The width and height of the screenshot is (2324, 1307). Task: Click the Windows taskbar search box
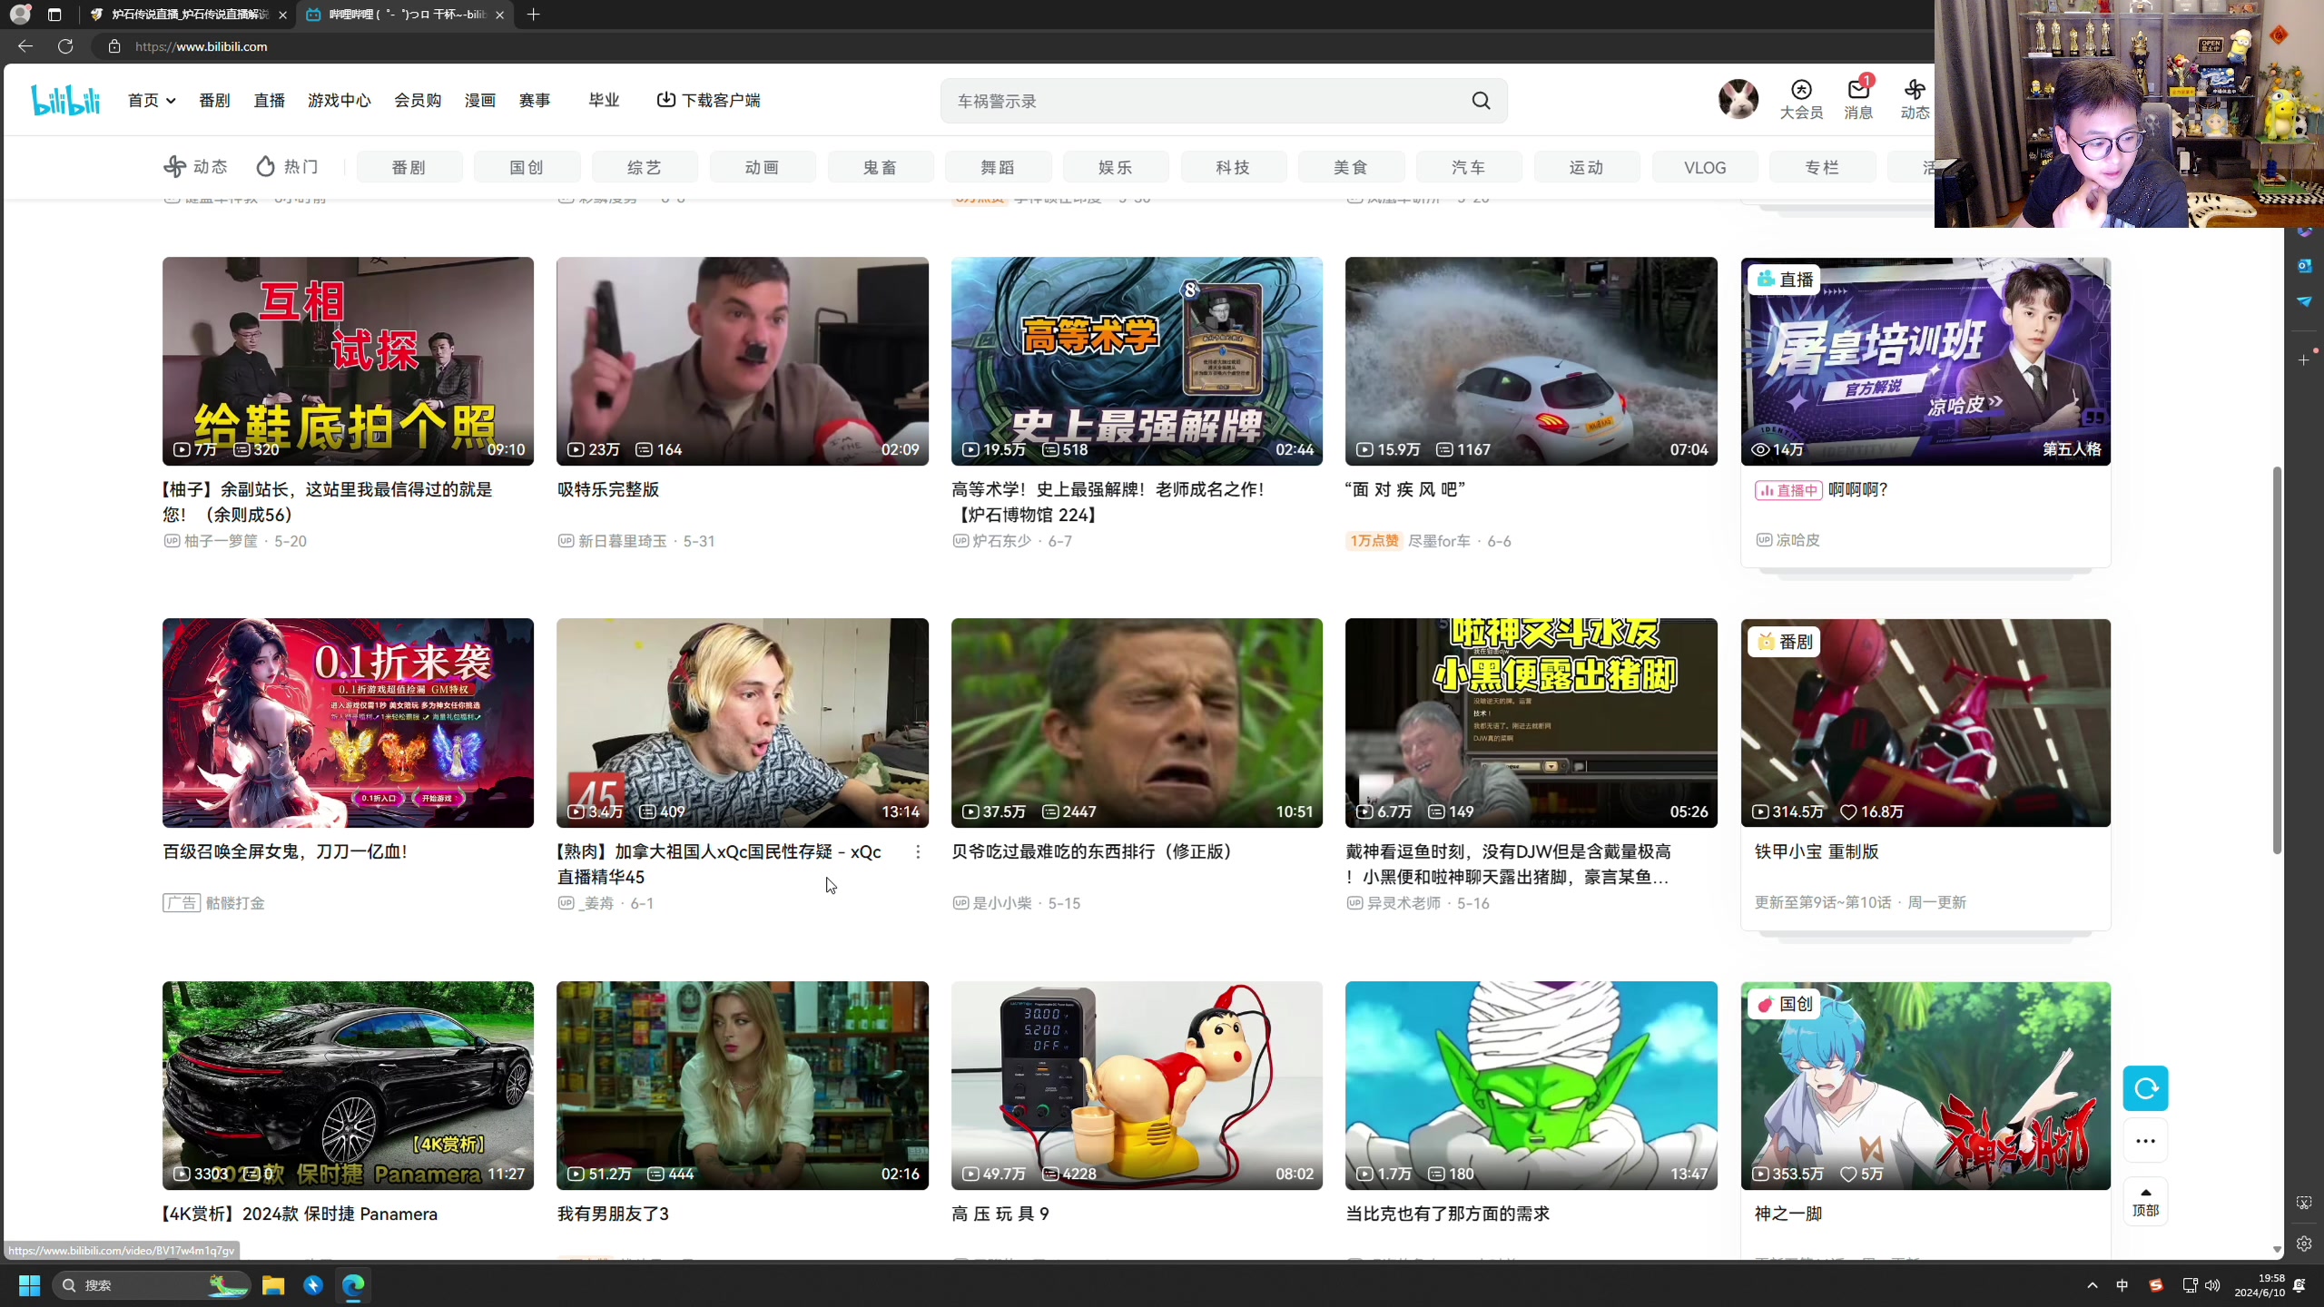(153, 1285)
